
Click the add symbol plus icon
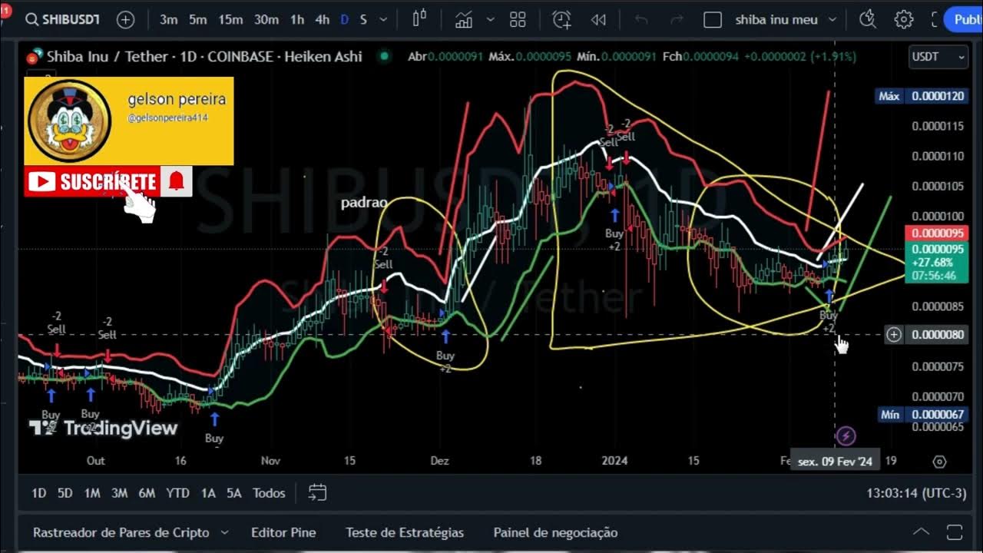[x=125, y=20]
